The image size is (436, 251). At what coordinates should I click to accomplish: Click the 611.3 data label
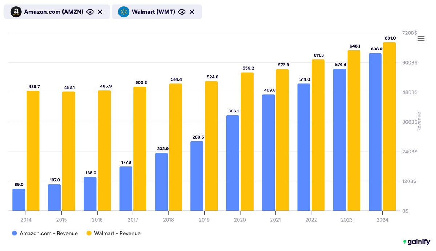pyautogui.click(x=319, y=55)
